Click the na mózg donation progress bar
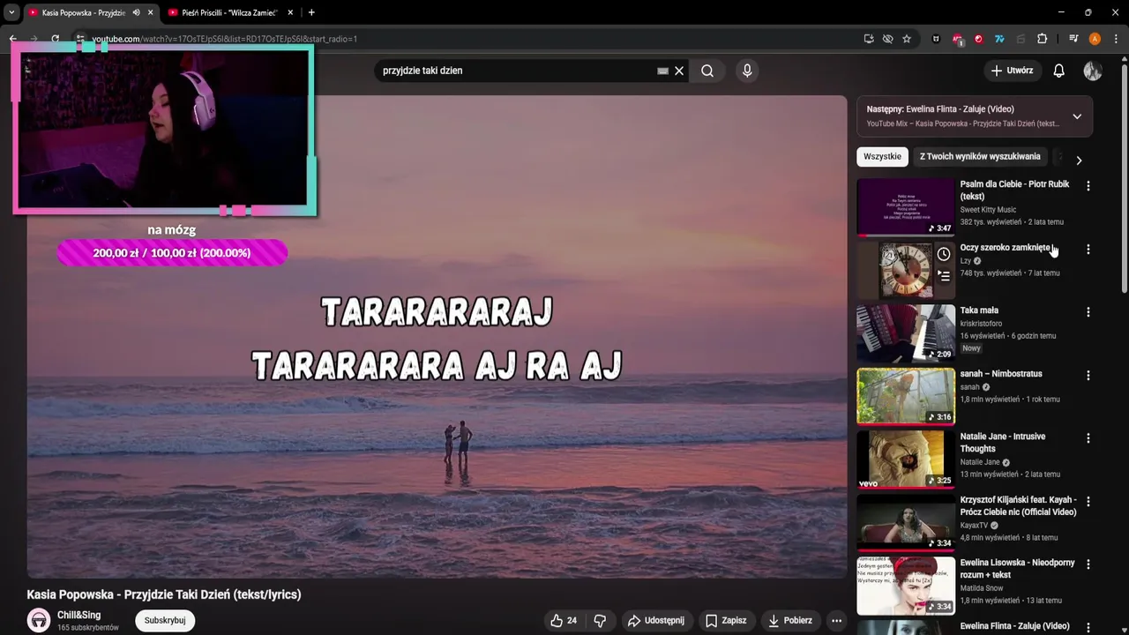This screenshot has width=1129, height=635. pyautogui.click(x=172, y=253)
